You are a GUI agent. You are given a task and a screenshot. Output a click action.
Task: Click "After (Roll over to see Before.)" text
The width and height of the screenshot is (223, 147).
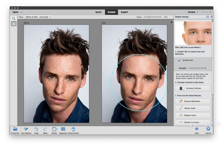188,47
